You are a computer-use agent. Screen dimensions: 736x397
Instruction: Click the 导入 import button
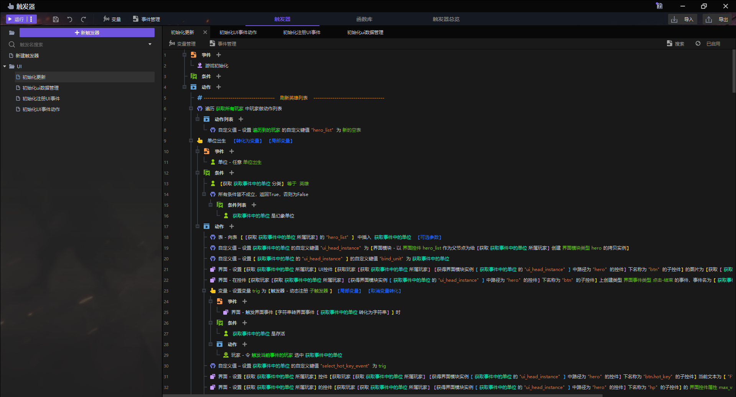click(682, 19)
